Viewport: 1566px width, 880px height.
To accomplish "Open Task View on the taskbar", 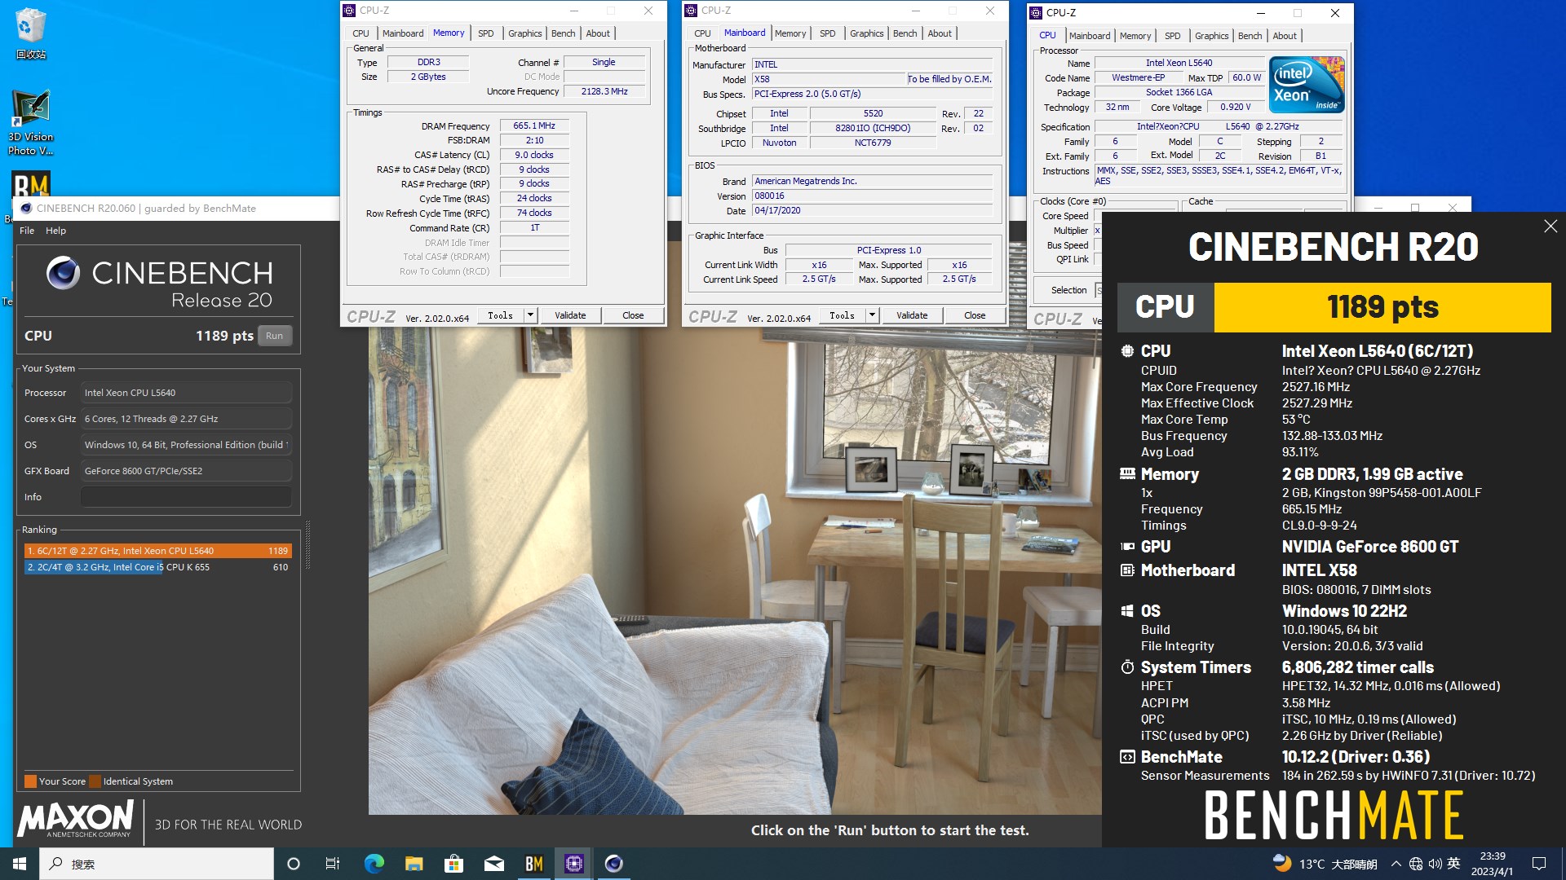I will click(x=333, y=864).
